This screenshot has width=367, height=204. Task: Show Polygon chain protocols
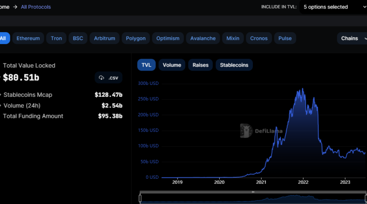136,39
